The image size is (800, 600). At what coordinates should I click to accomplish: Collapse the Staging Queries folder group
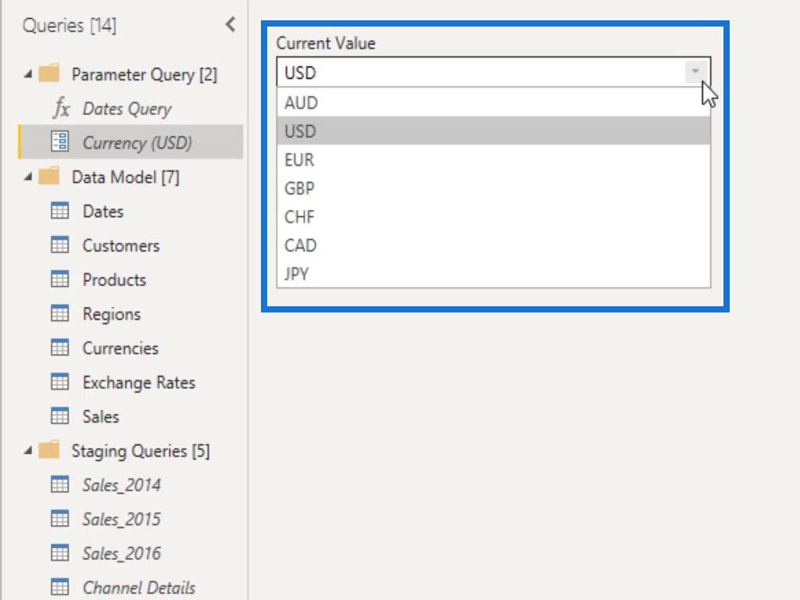29,452
